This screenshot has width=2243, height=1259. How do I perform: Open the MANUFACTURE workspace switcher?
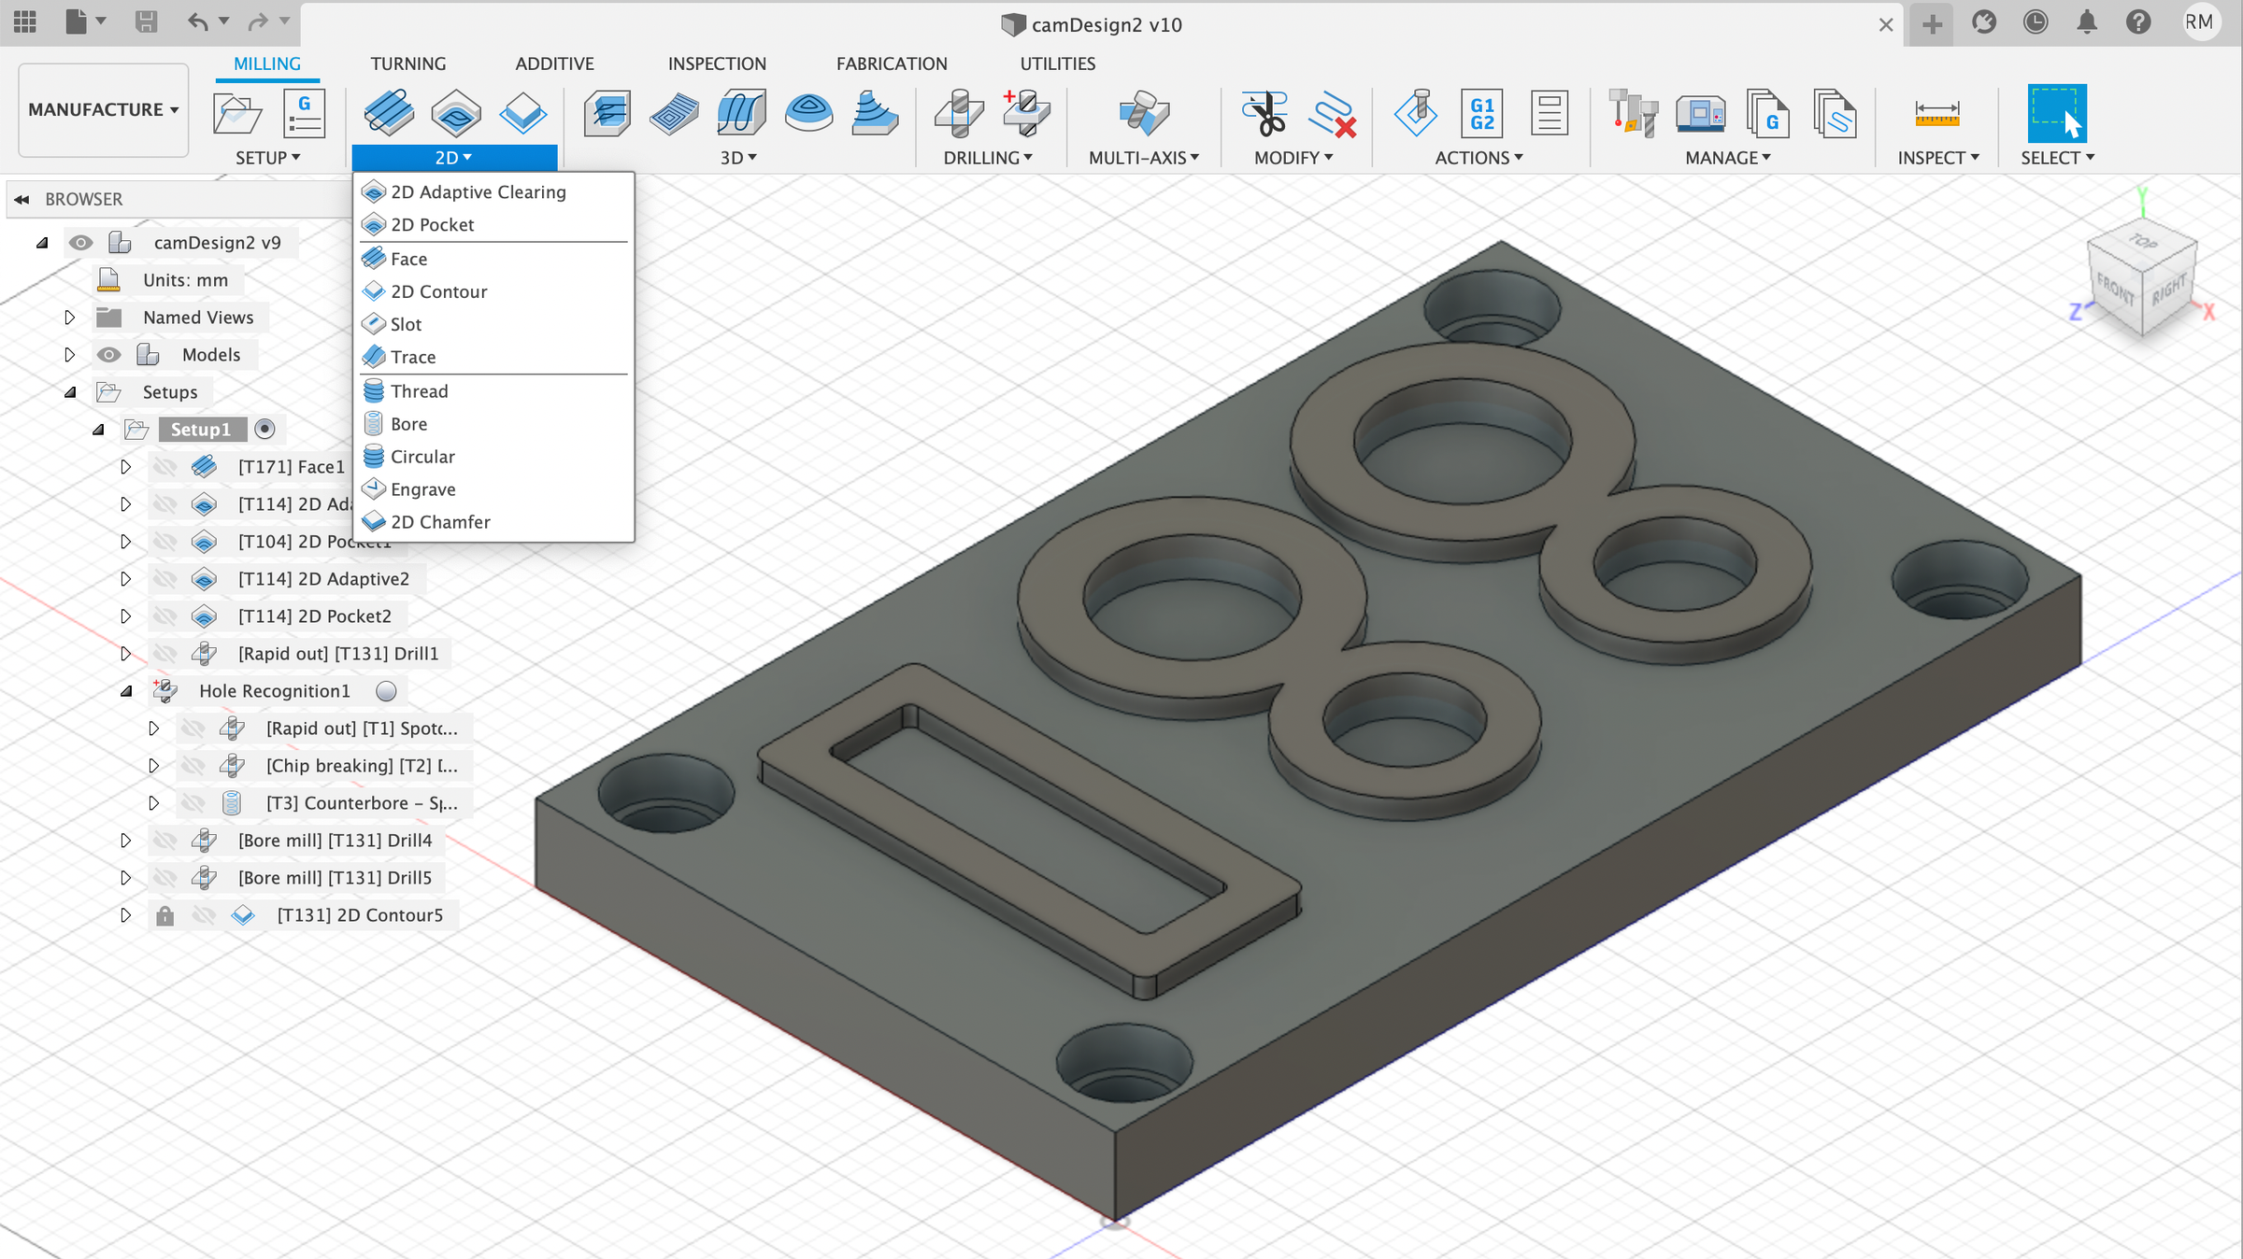tap(103, 109)
